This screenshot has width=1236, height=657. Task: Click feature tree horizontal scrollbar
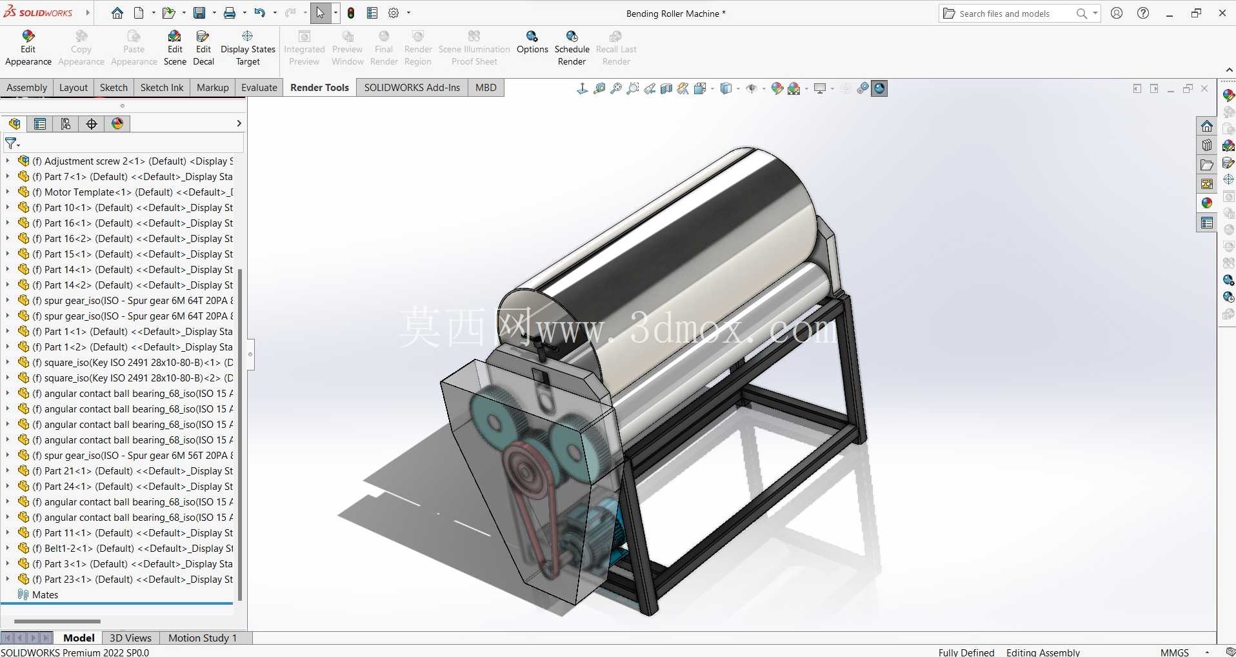(x=57, y=622)
